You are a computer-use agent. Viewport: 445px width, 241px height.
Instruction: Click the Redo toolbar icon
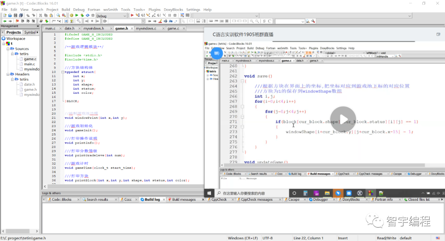pos(33,16)
